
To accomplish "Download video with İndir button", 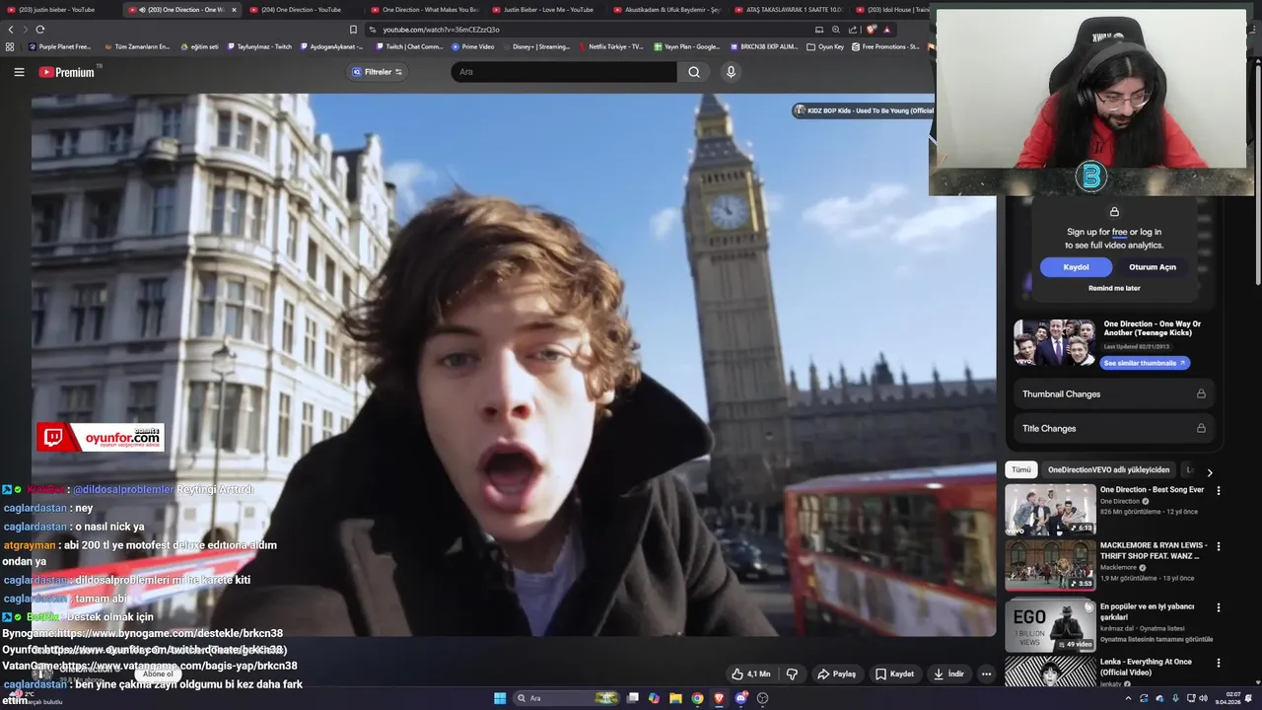I will click(x=948, y=674).
